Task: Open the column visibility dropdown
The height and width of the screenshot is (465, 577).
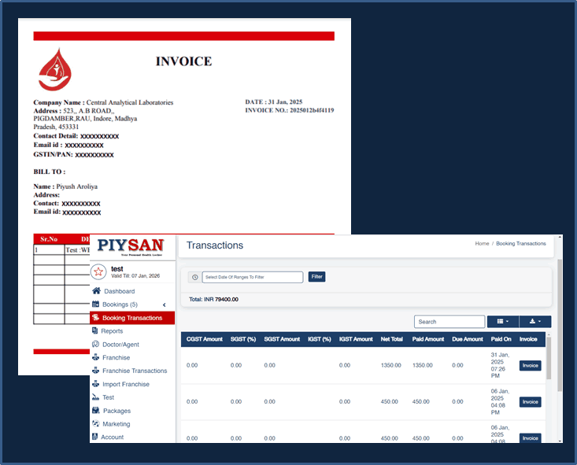Action: pyautogui.click(x=503, y=322)
